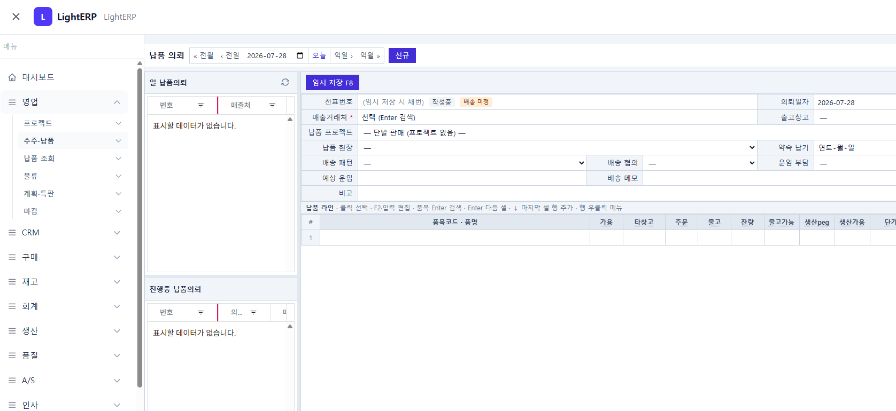Go to next month with 익월
The height and width of the screenshot is (411, 896).
click(370, 56)
